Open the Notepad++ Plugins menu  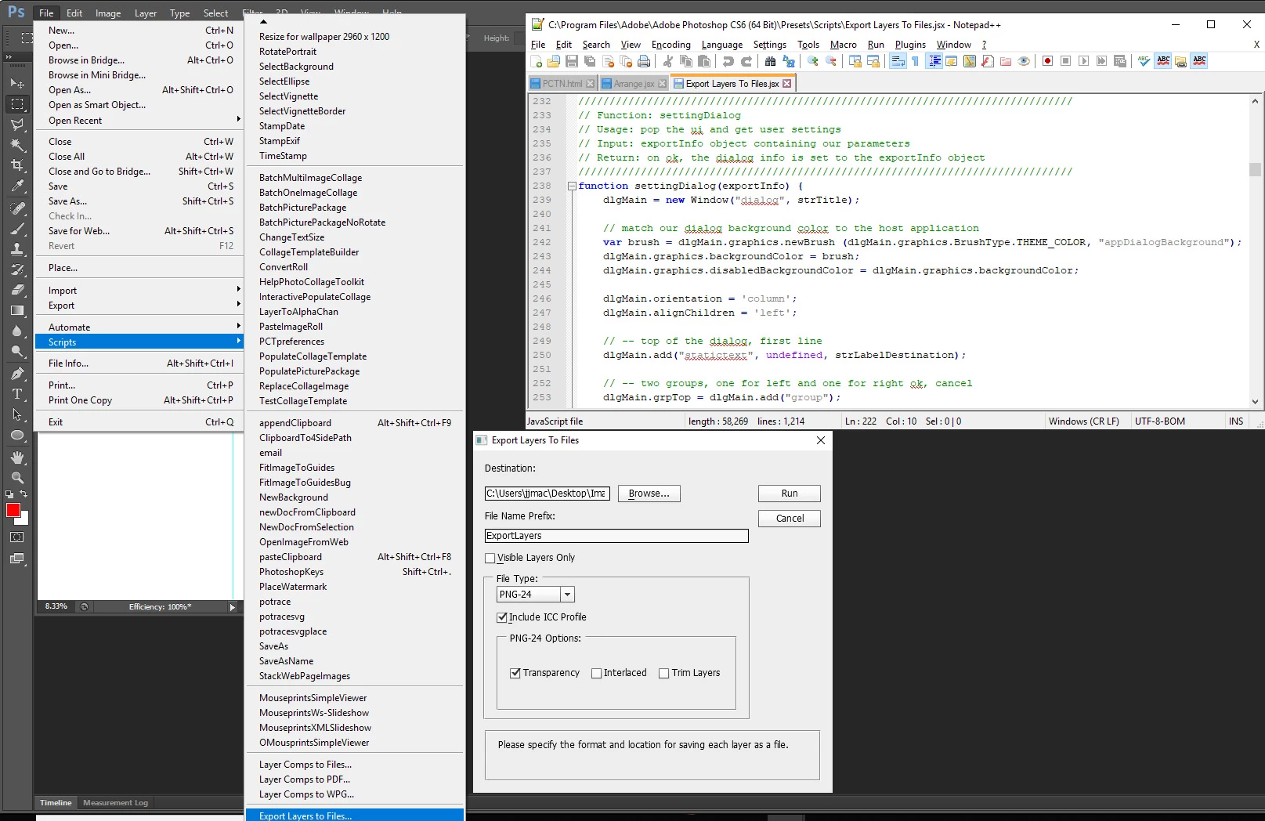pyautogui.click(x=910, y=45)
